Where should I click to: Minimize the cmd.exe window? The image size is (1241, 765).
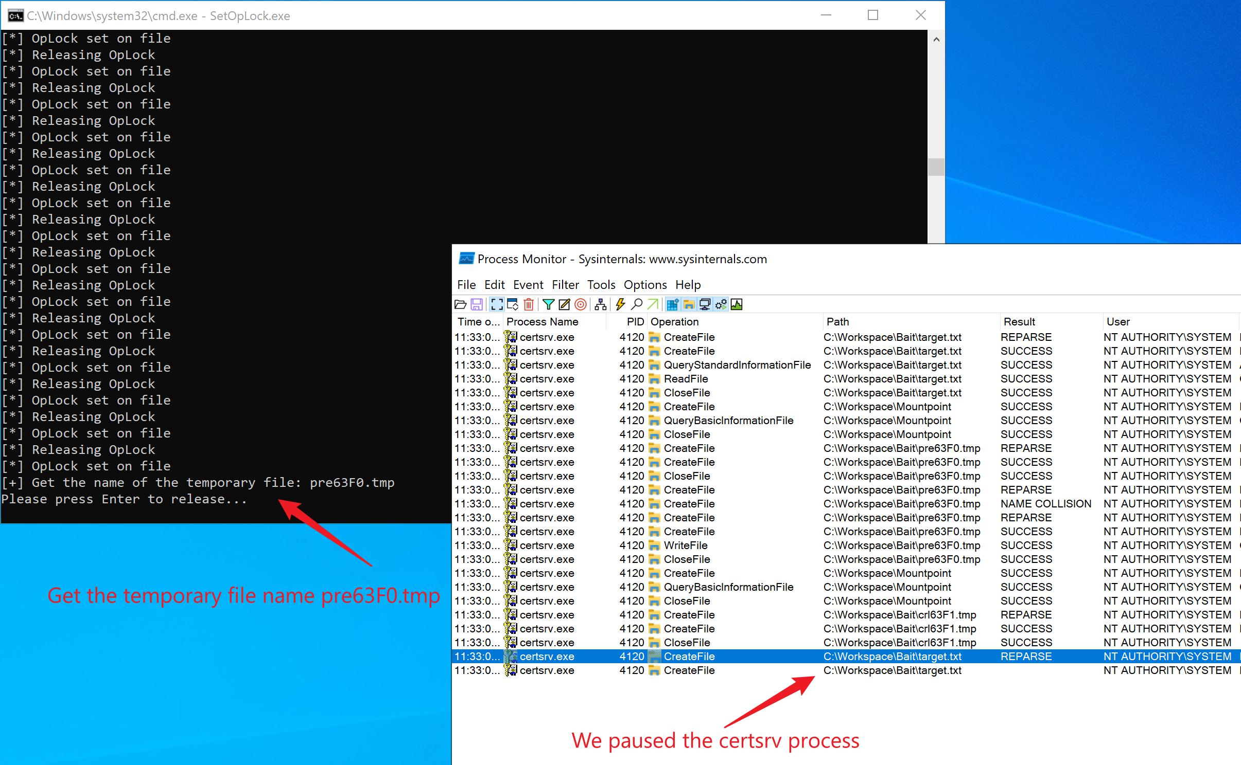[x=826, y=15]
